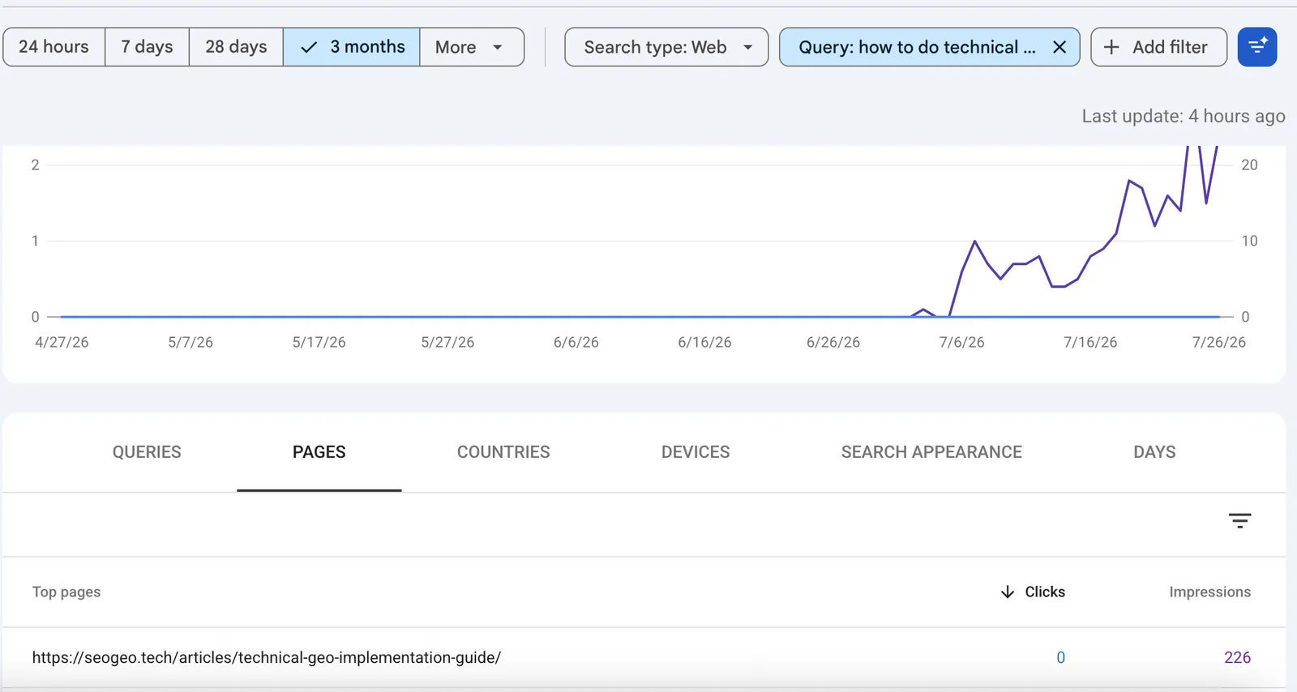Screen dimensions: 1297x692
Task: Open the More date range dropdown
Action: click(472, 47)
